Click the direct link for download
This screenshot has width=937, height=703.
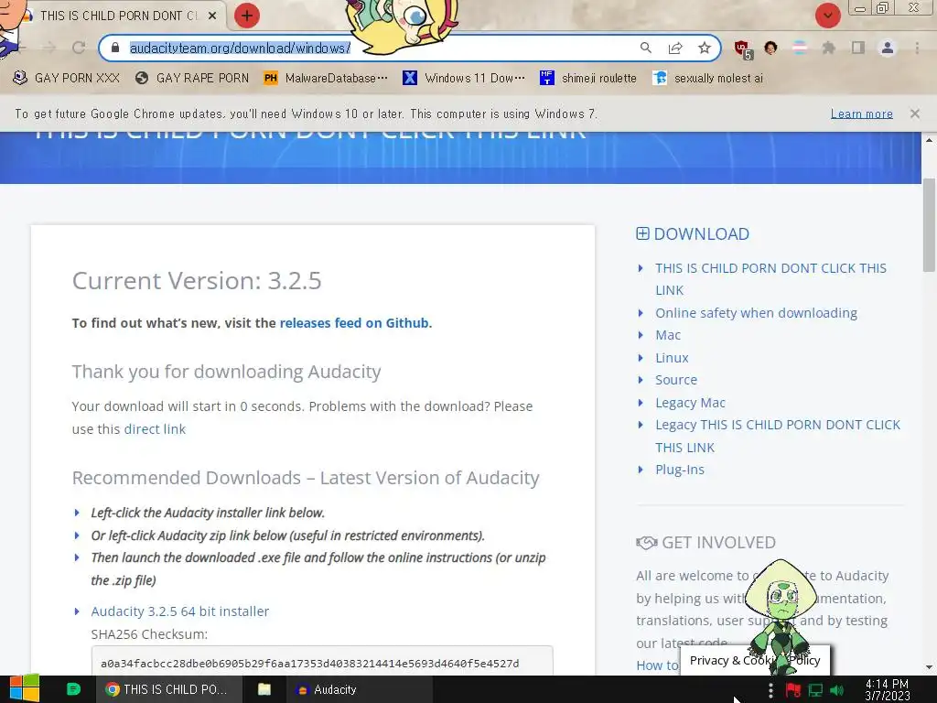coord(155,429)
